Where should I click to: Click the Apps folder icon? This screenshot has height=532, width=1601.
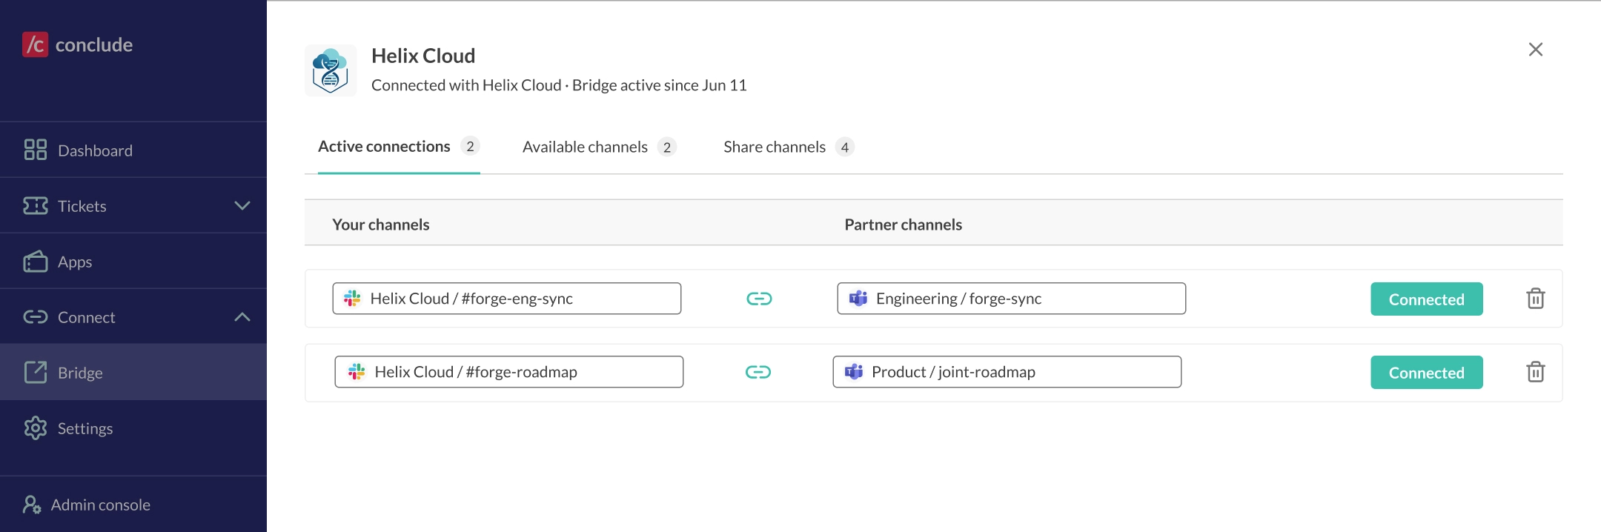(35, 261)
